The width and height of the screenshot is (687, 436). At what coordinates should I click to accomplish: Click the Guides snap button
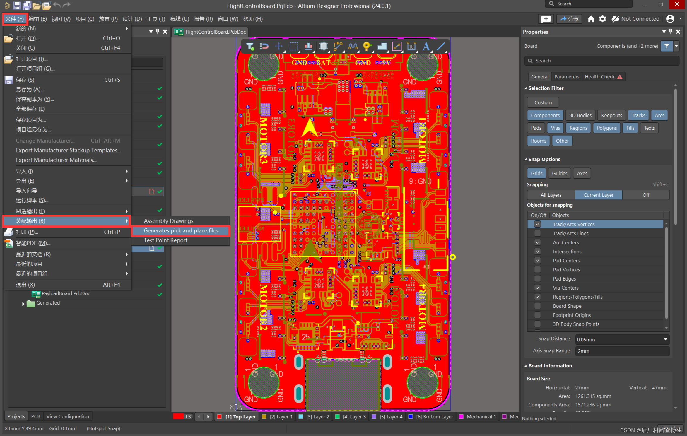(559, 173)
